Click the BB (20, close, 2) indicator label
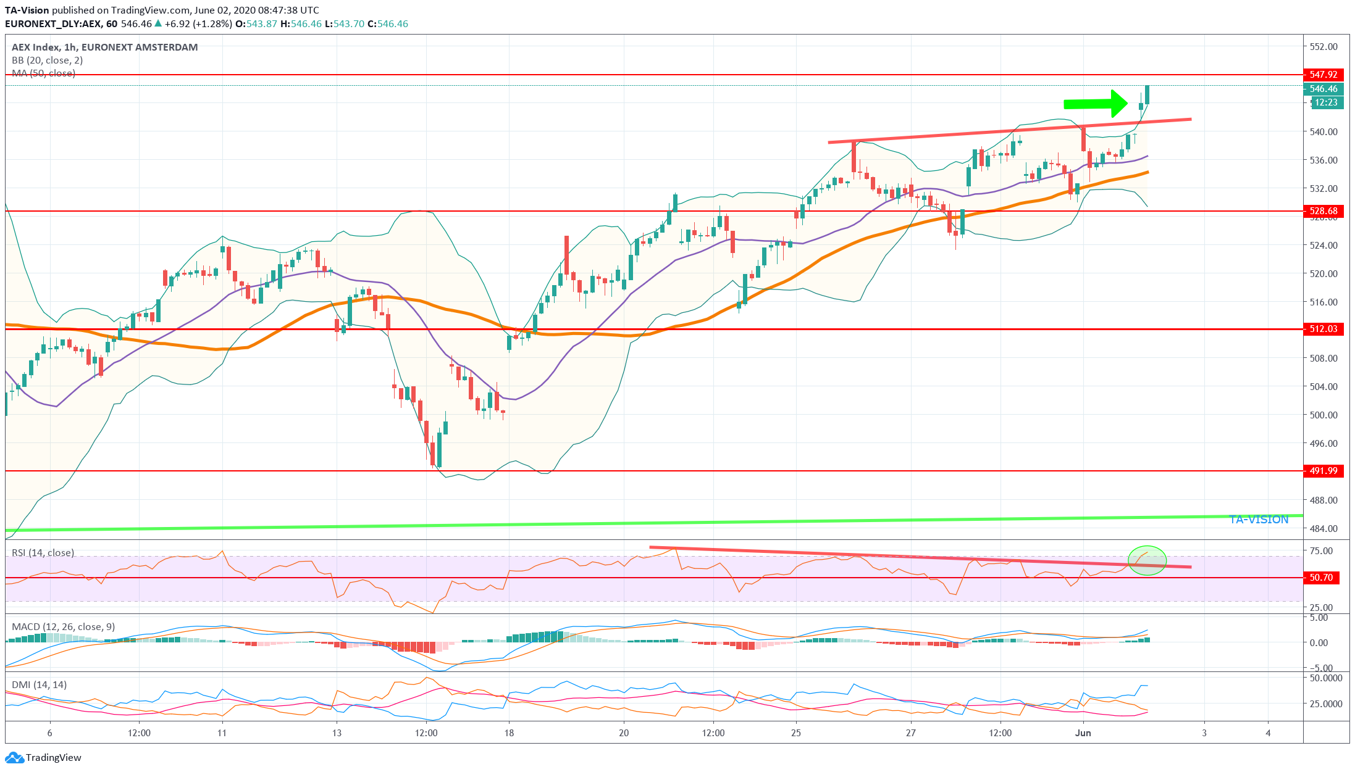This screenshot has height=772, width=1355. tap(48, 60)
